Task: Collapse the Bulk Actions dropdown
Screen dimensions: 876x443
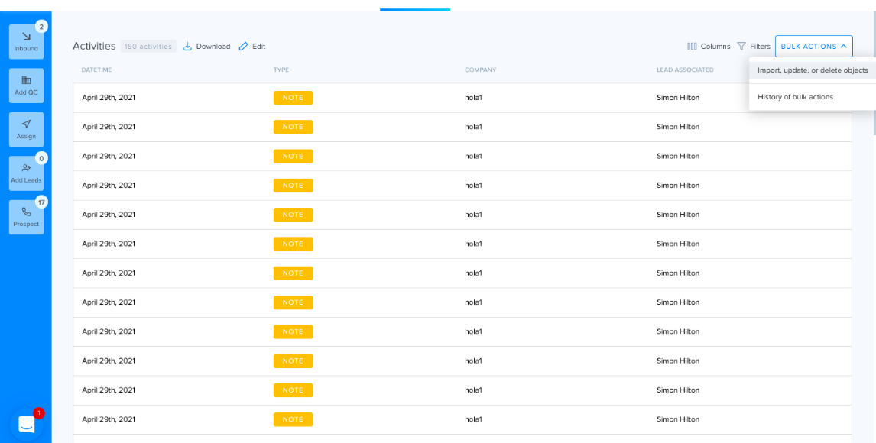Action: (x=813, y=47)
